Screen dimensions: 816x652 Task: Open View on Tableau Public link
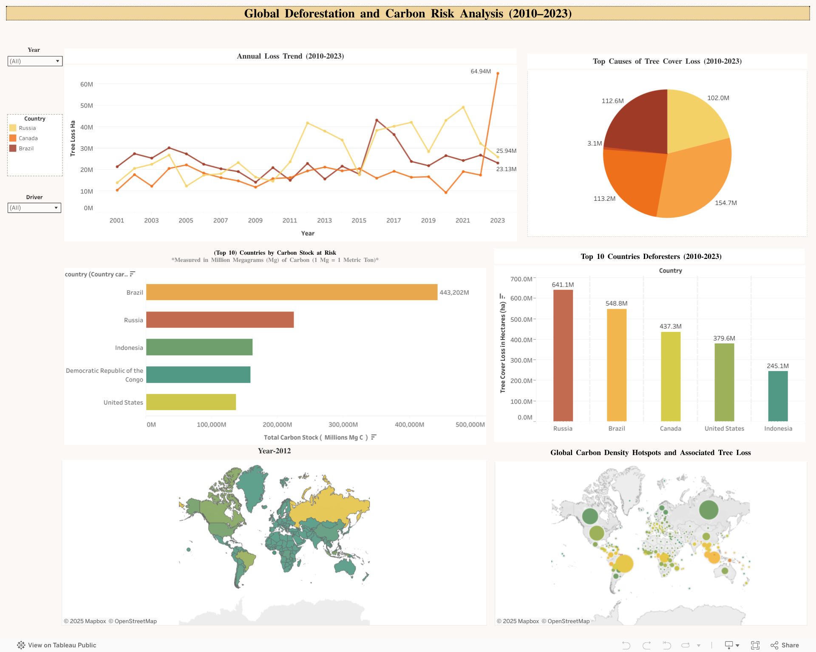click(x=57, y=645)
